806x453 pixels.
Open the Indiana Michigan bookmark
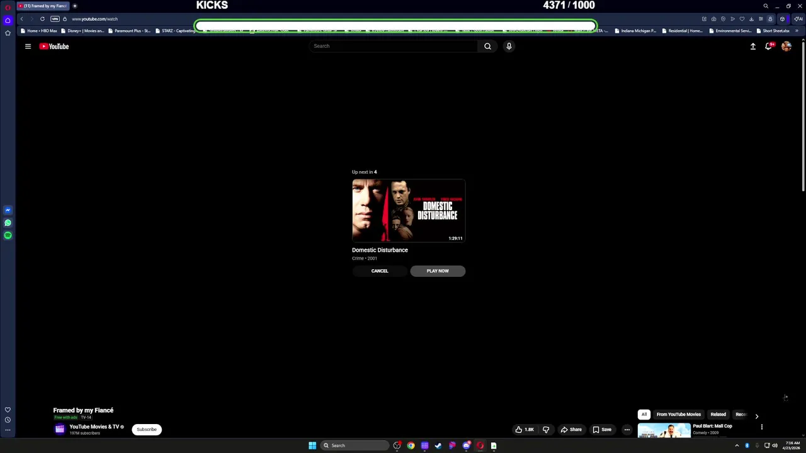pos(635,31)
